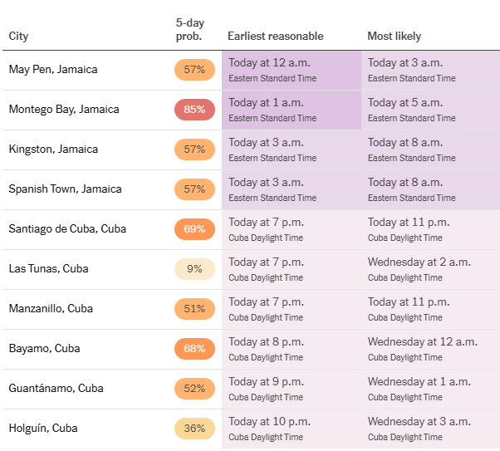Click the 85% probability badge for Montego Bay
Image resolution: width=500 pixels, height=451 pixels.
(x=194, y=110)
